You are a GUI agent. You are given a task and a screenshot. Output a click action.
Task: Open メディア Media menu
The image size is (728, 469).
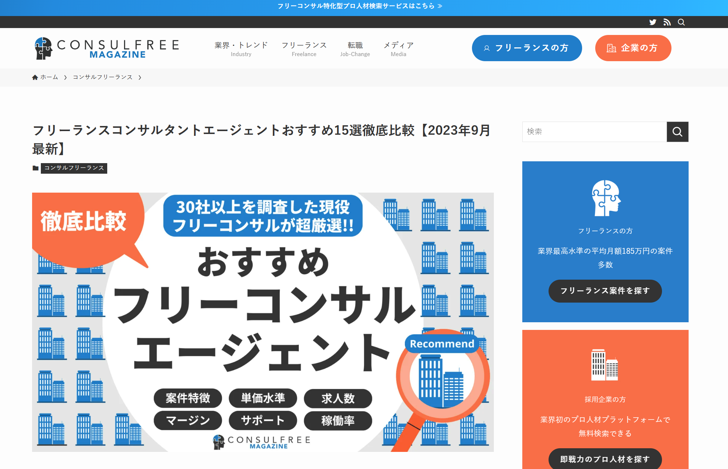398,49
